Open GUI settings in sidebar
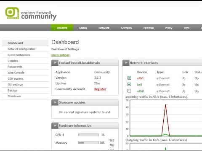The image size is (202, 151). pyautogui.click(x=25, y=84)
